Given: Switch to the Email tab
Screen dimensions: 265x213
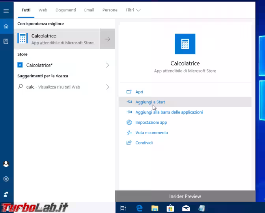Looking at the screenshot, I should pyautogui.click(x=89, y=10).
